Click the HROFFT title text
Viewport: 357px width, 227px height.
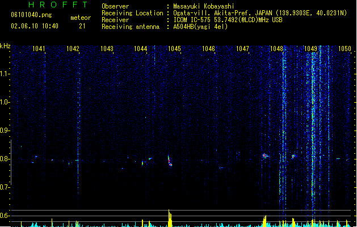[58, 5]
